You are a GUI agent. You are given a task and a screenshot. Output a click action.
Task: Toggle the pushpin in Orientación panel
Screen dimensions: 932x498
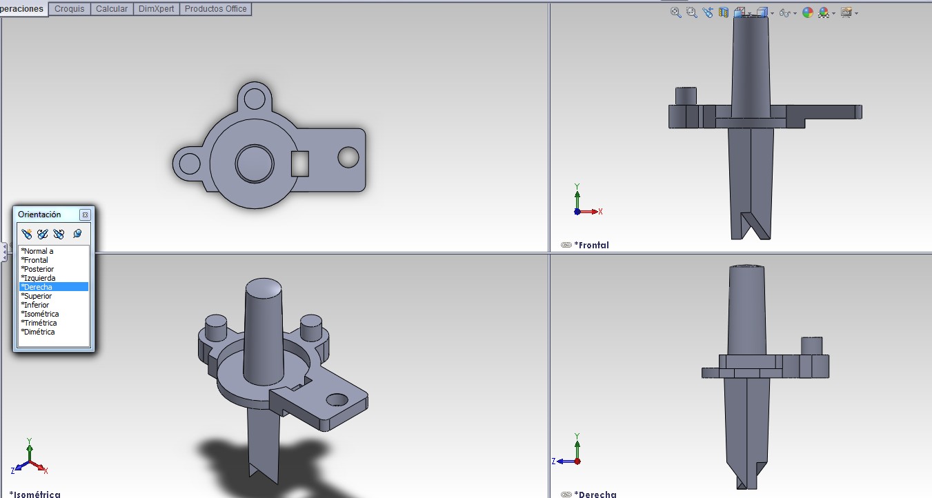77,234
